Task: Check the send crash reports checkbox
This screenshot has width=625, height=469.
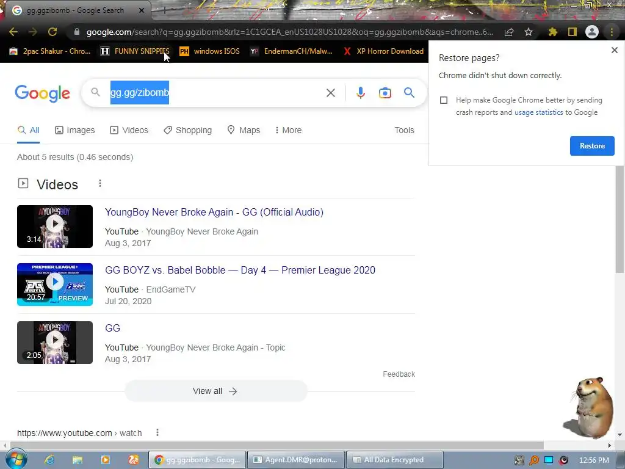Action: click(x=444, y=100)
